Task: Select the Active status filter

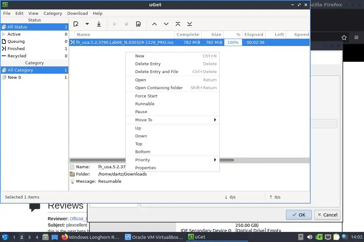Action: click(34, 34)
